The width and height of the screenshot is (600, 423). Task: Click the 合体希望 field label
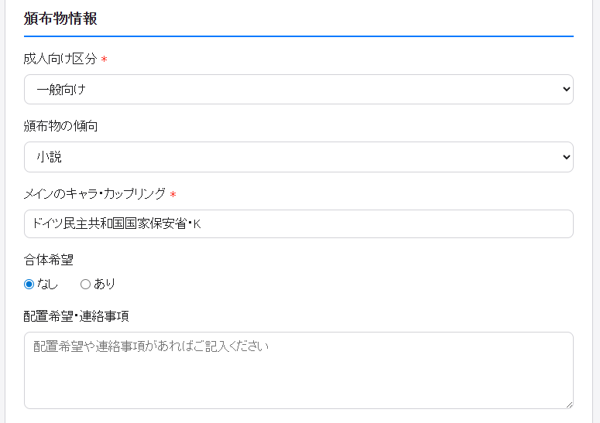click(x=48, y=260)
